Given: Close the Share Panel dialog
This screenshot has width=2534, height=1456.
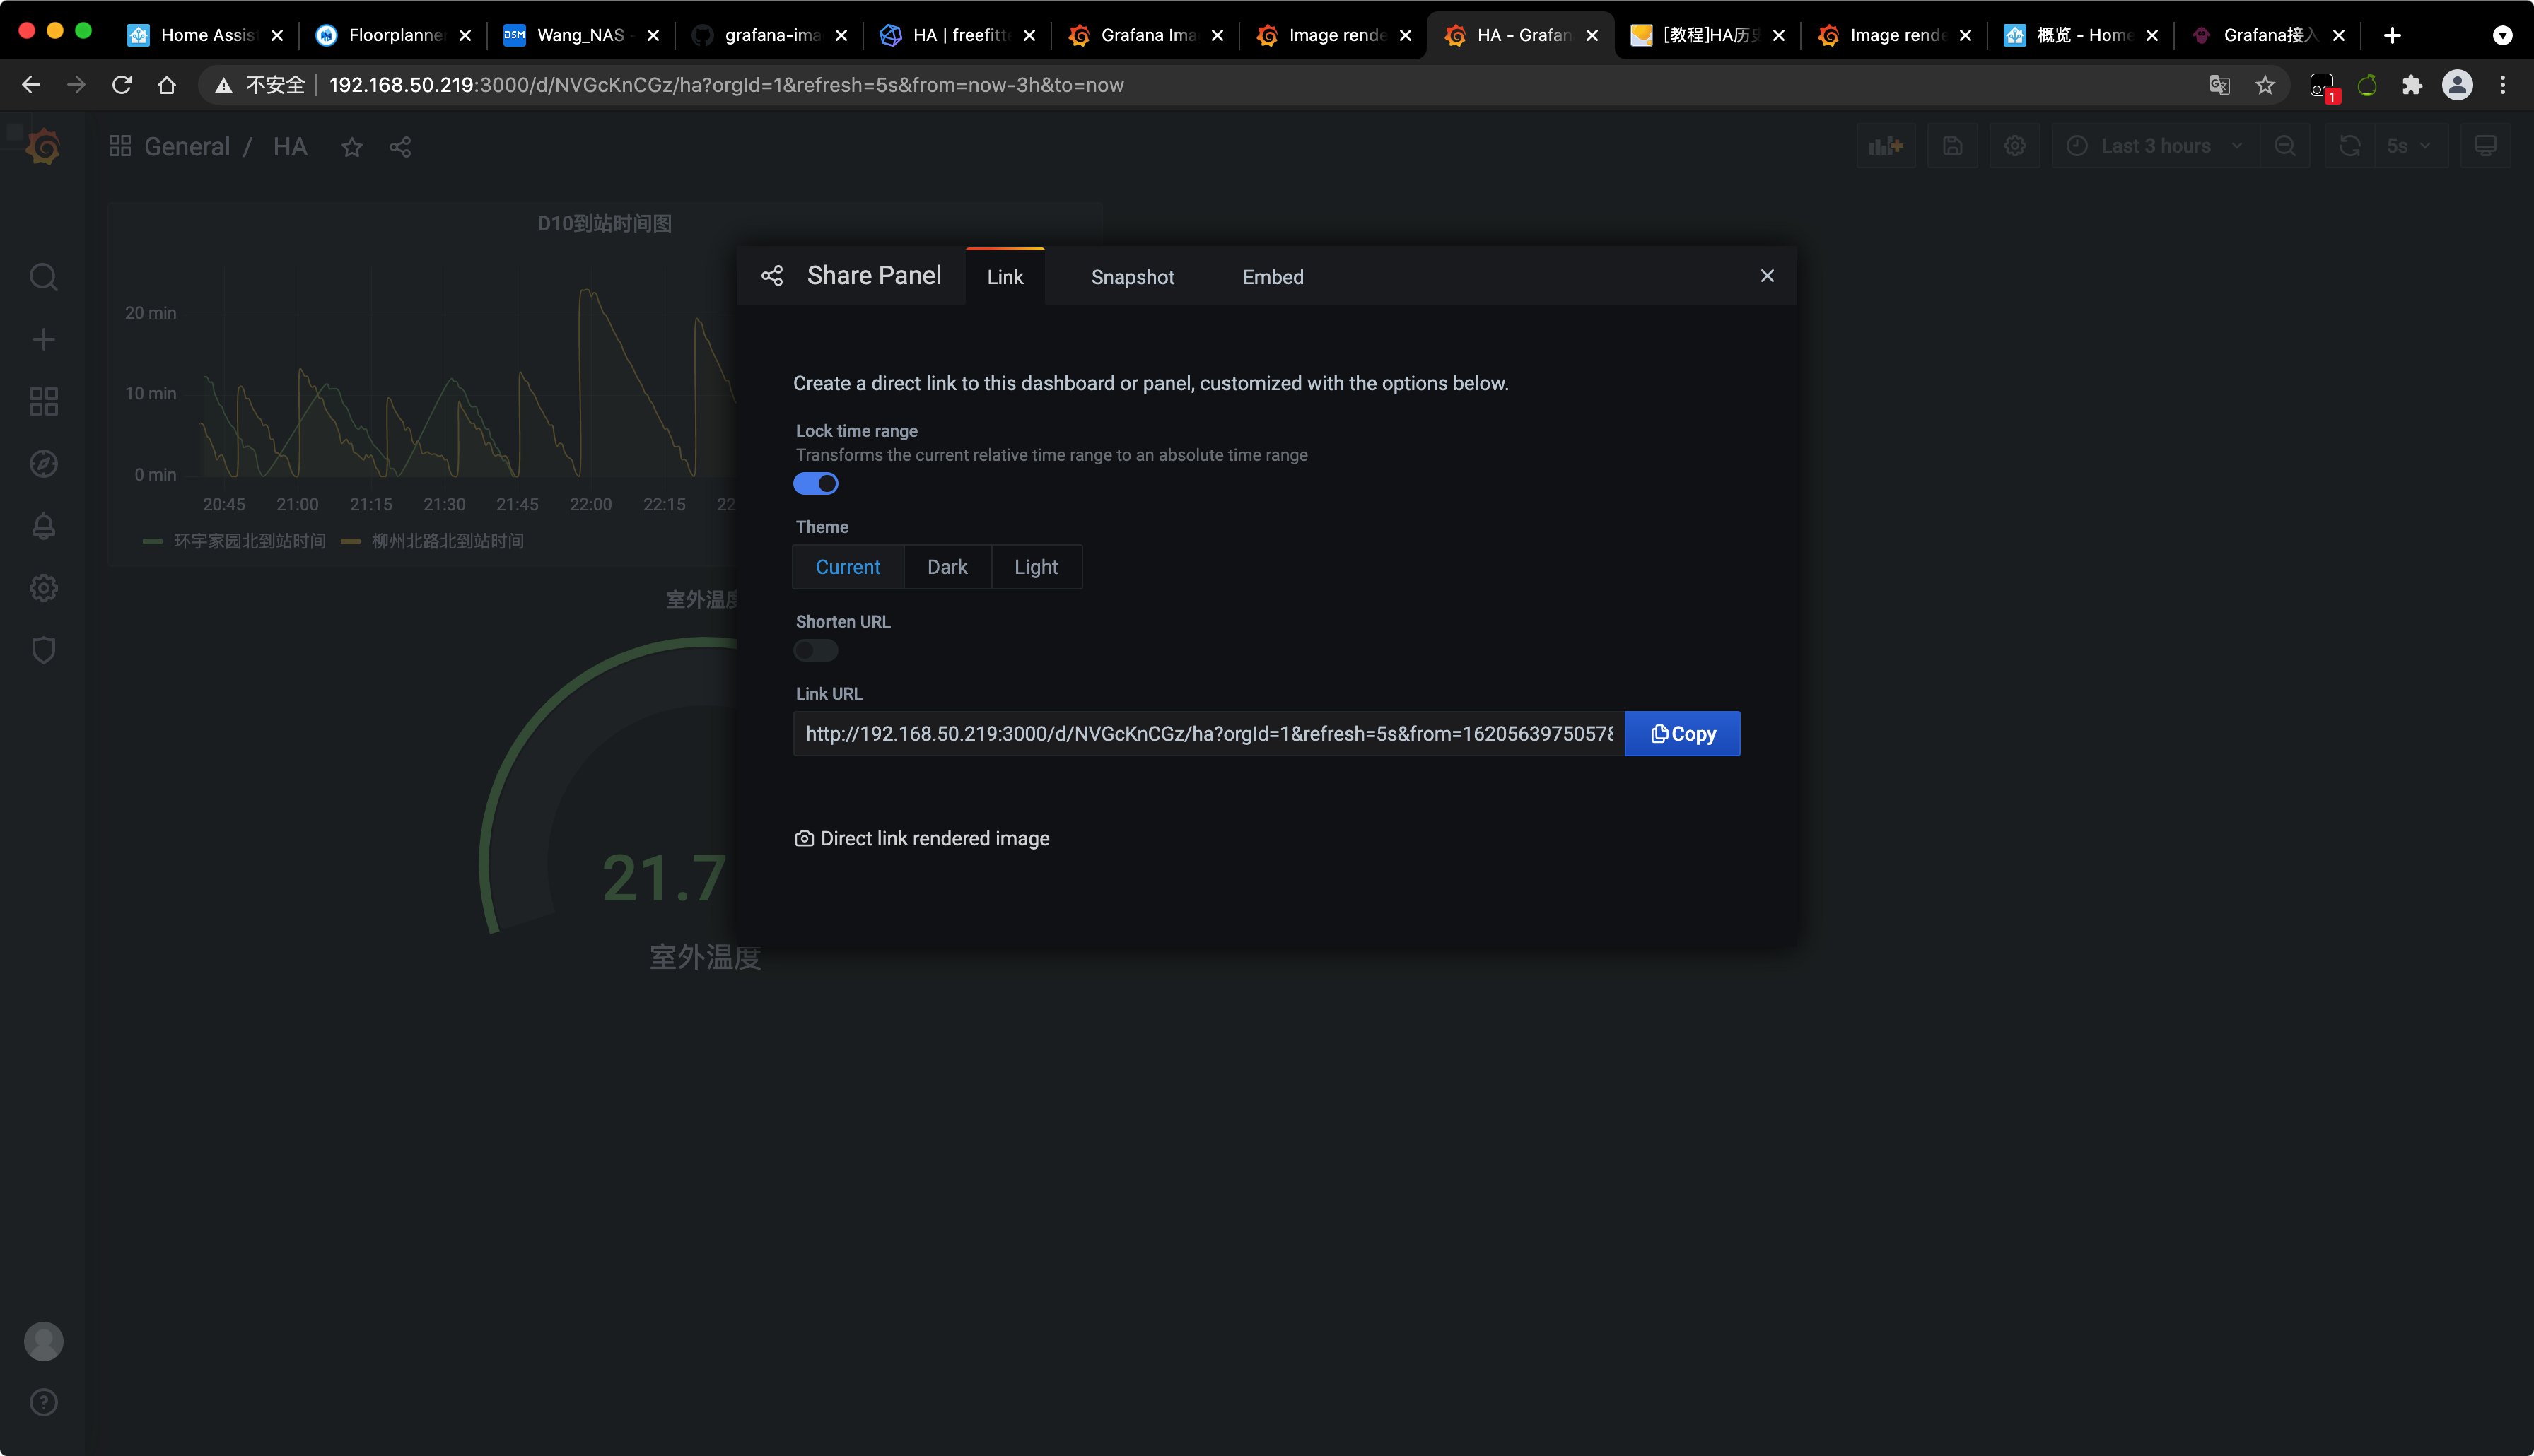Looking at the screenshot, I should [1767, 275].
